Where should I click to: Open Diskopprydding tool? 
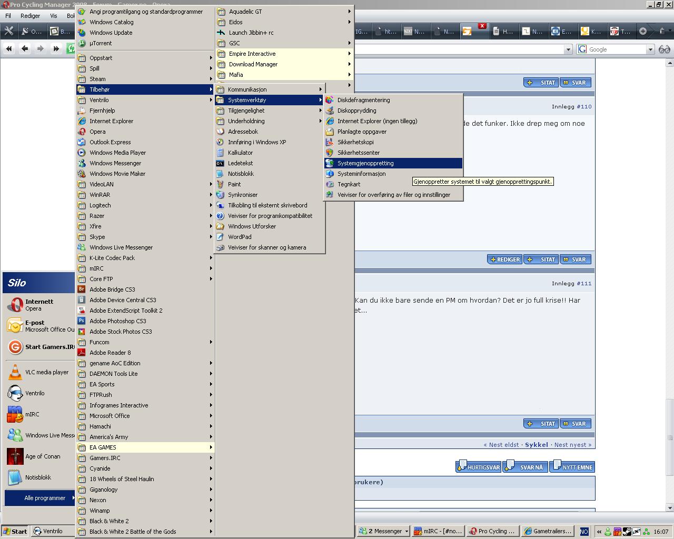(x=393, y=111)
